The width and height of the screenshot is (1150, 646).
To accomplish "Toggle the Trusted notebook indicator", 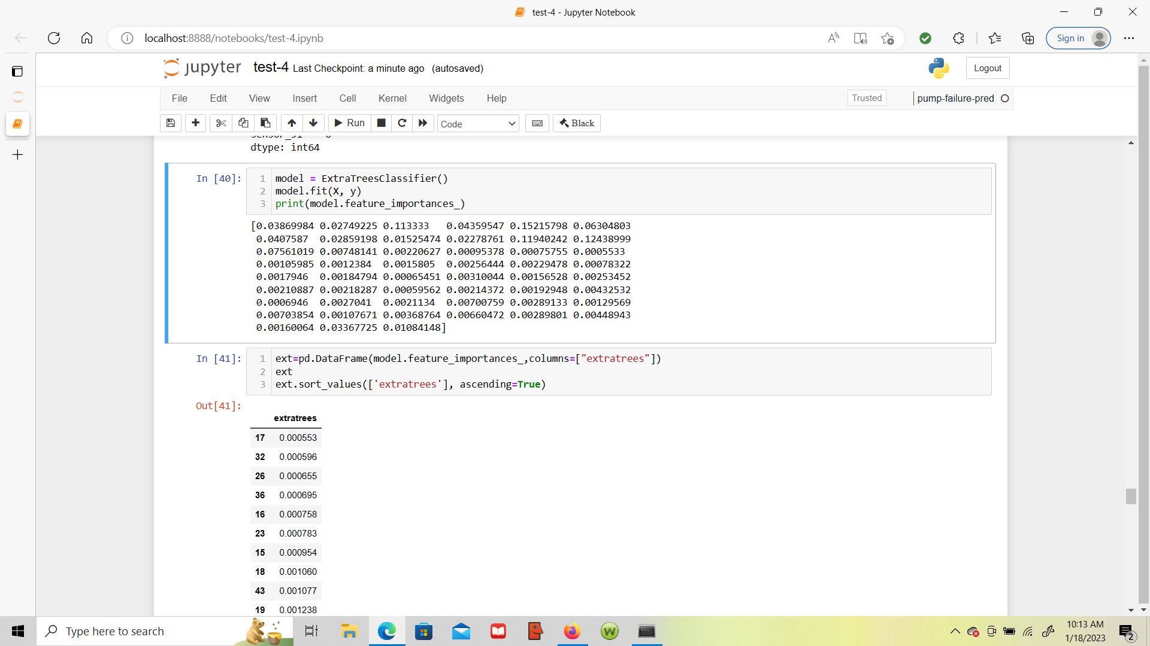I will [867, 98].
